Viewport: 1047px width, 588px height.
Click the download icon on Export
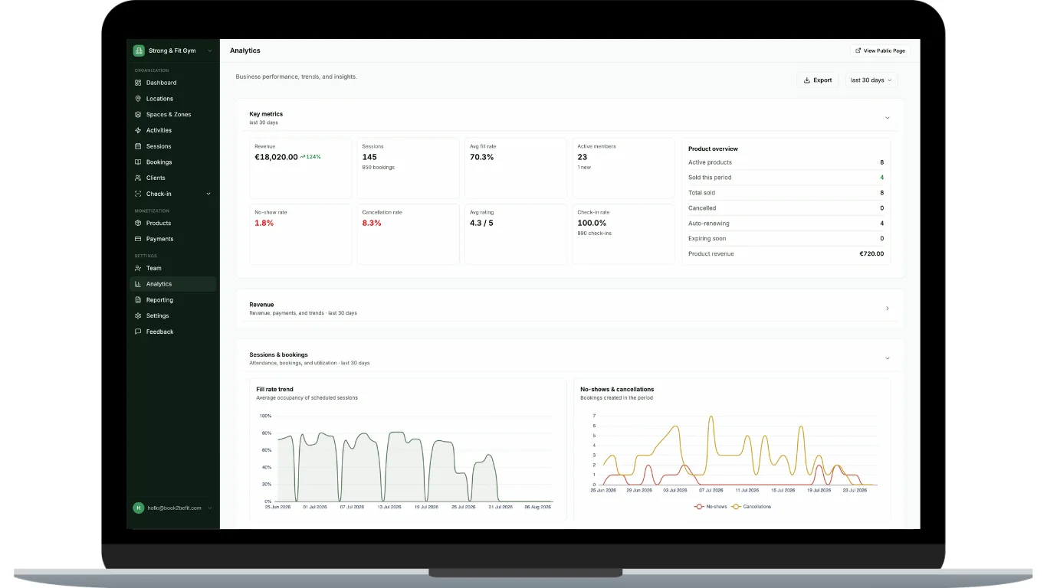pyautogui.click(x=807, y=80)
